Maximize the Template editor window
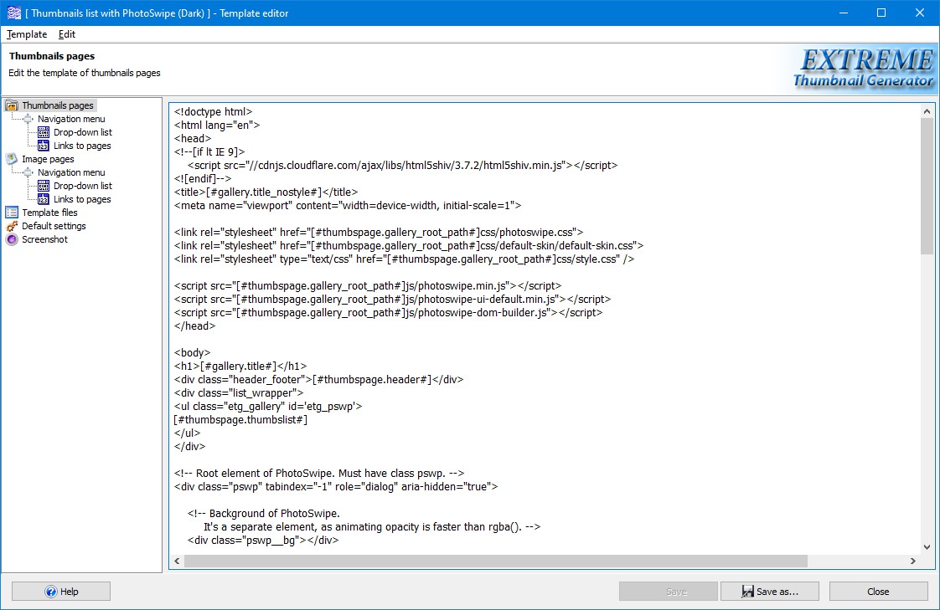Screen dimensions: 940x610 coord(881,13)
